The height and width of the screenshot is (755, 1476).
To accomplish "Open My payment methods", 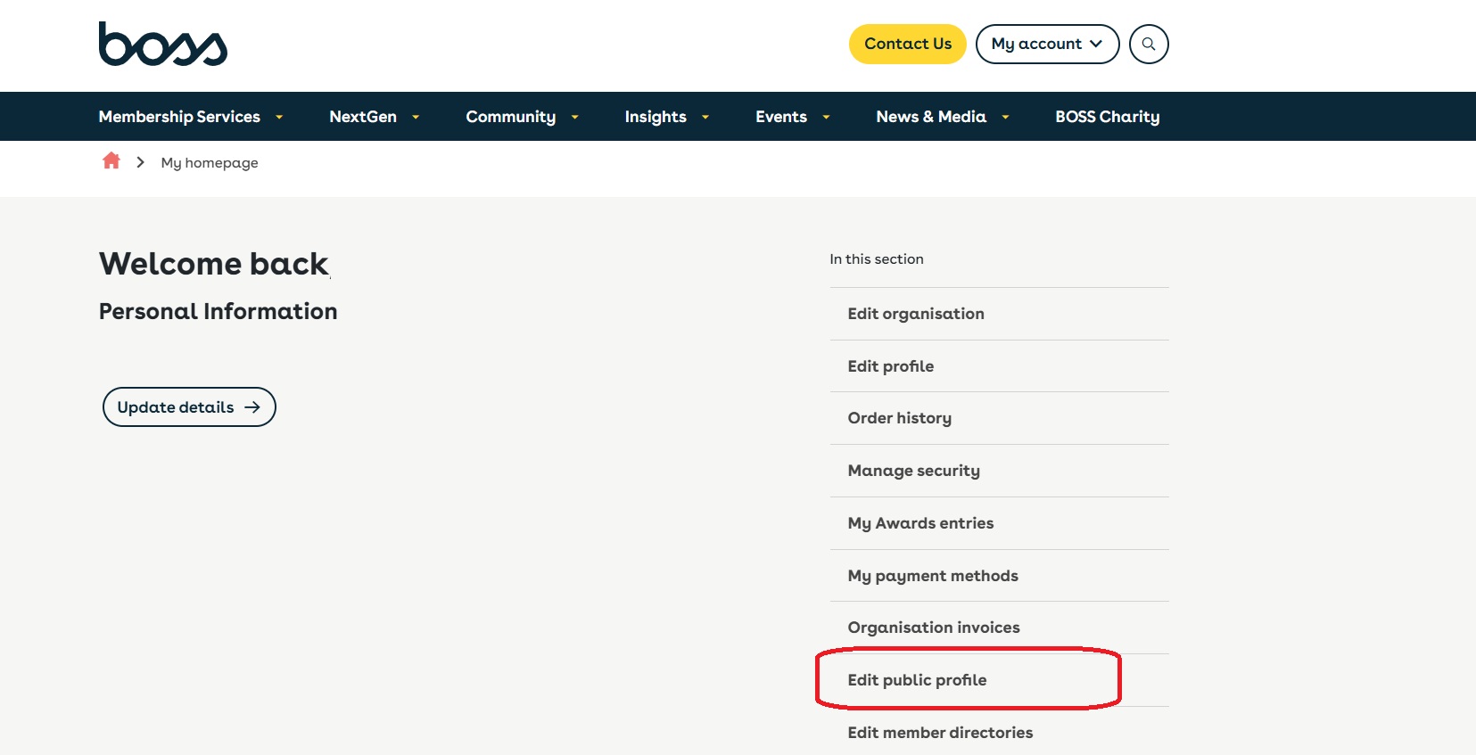I will (x=933, y=576).
